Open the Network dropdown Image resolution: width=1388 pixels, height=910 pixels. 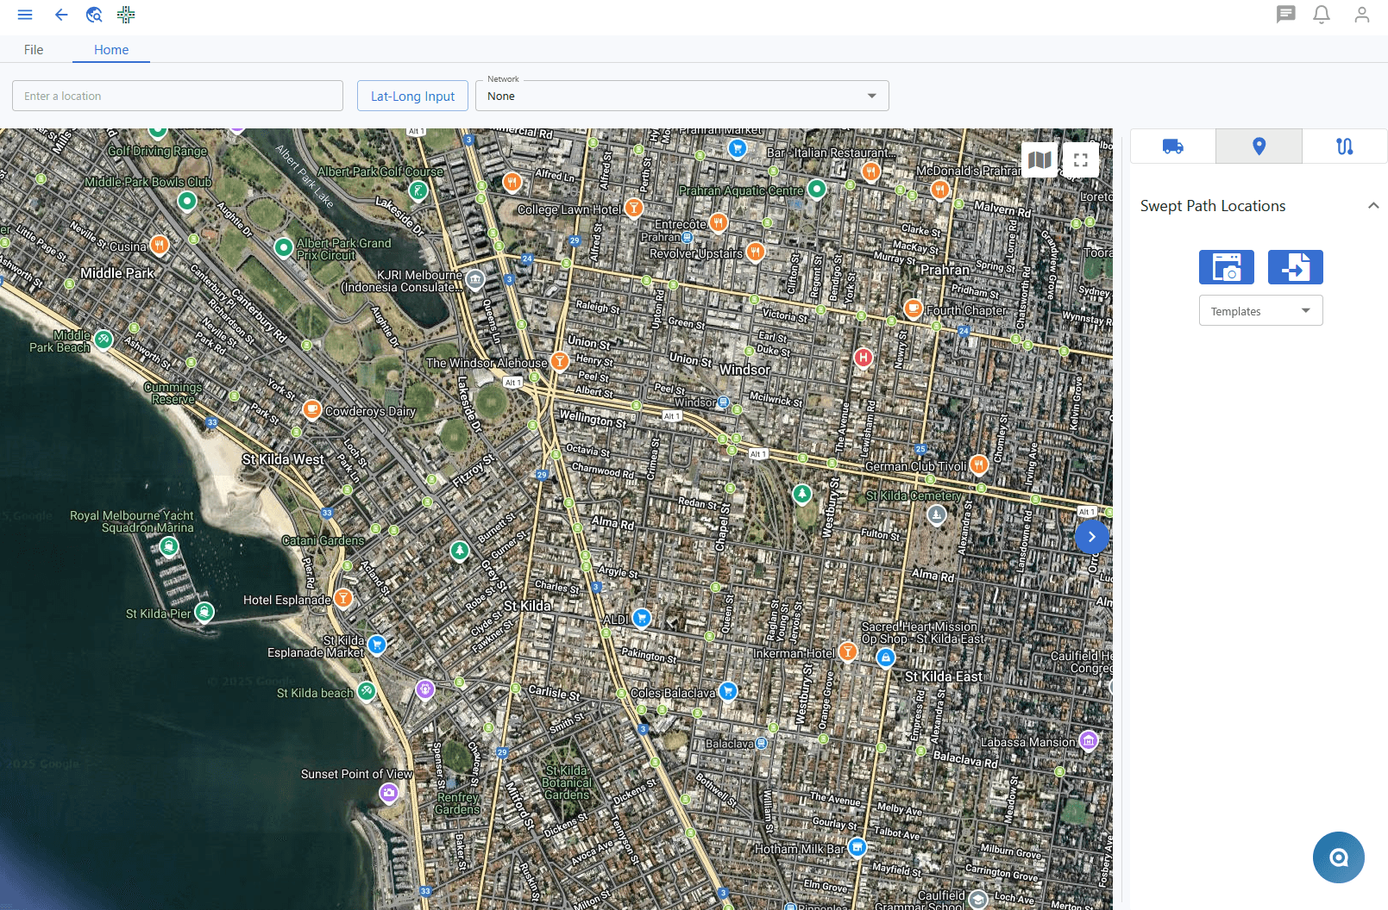pos(681,96)
